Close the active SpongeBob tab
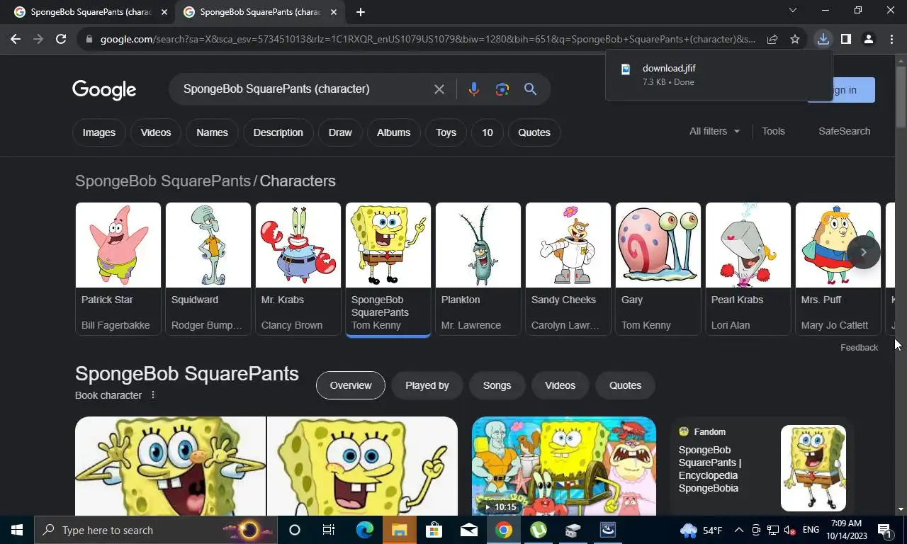Viewport: 907px width, 544px height. pyautogui.click(x=334, y=12)
